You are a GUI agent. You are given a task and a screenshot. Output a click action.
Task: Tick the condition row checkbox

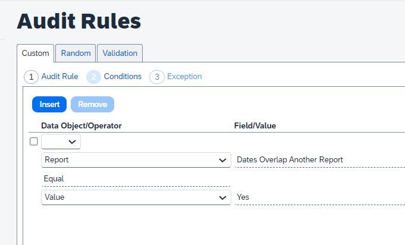pyautogui.click(x=34, y=142)
